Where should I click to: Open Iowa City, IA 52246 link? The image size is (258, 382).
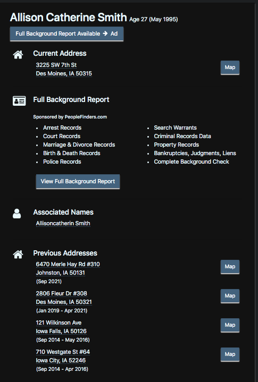coord(61,361)
